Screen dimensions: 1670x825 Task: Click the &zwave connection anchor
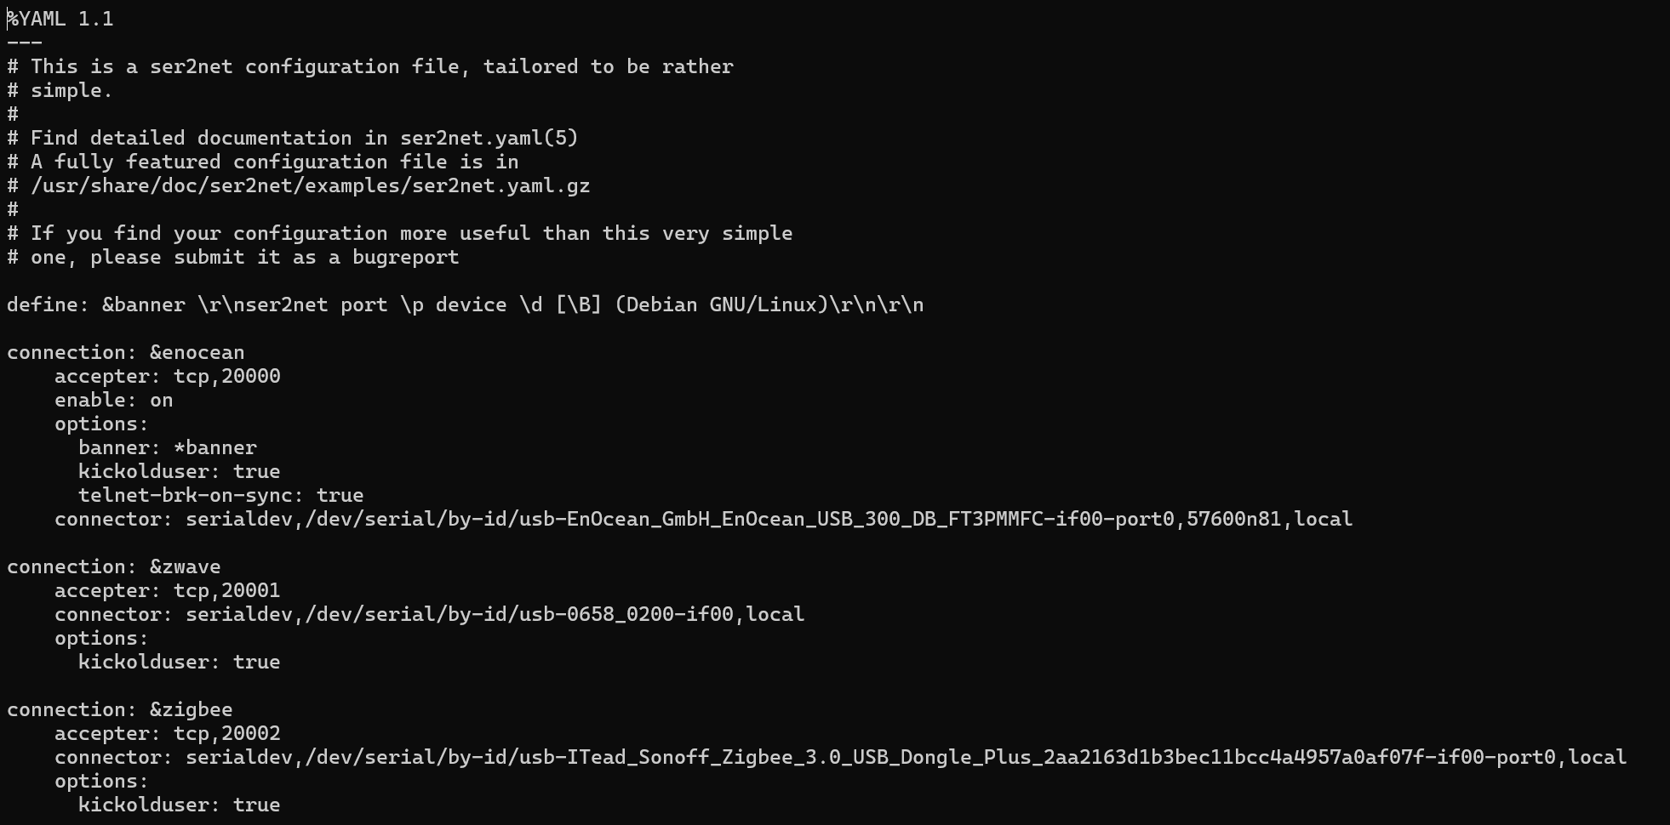(x=185, y=566)
